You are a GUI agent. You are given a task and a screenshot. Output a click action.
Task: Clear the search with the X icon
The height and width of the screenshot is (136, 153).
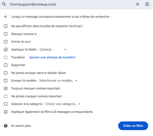[x=137, y=4]
